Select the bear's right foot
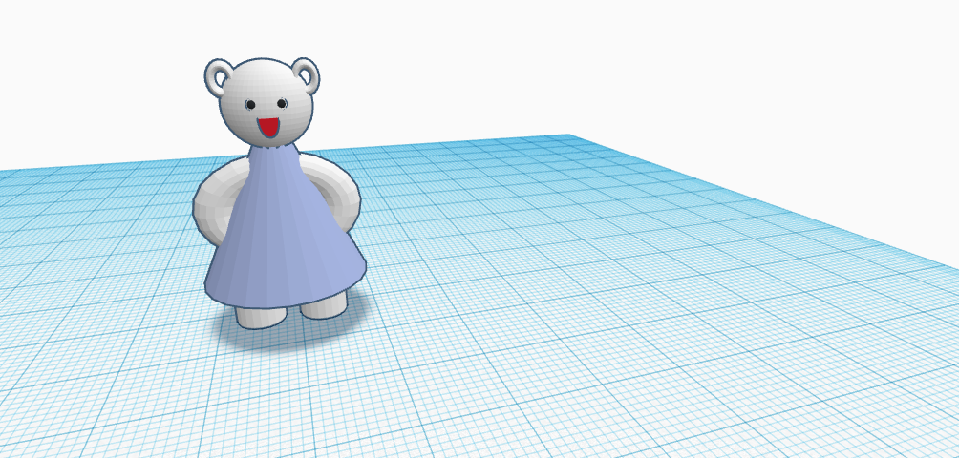This screenshot has width=959, height=458. (x=325, y=306)
